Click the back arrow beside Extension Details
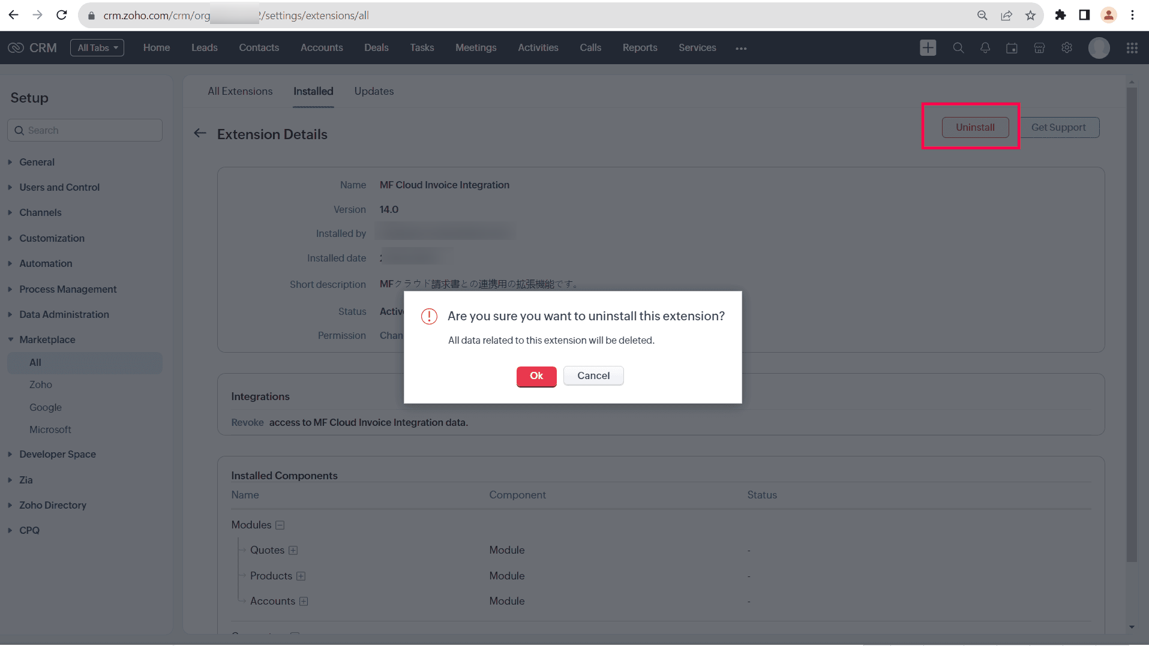1149x646 pixels. click(x=200, y=133)
